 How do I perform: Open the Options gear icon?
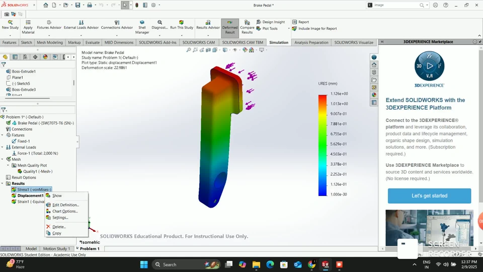click(153, 5)
